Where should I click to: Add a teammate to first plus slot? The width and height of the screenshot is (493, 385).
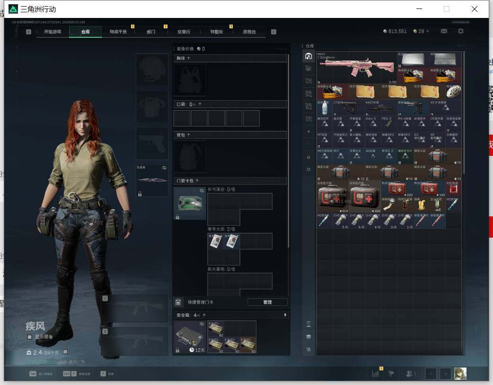pos(431,374)
